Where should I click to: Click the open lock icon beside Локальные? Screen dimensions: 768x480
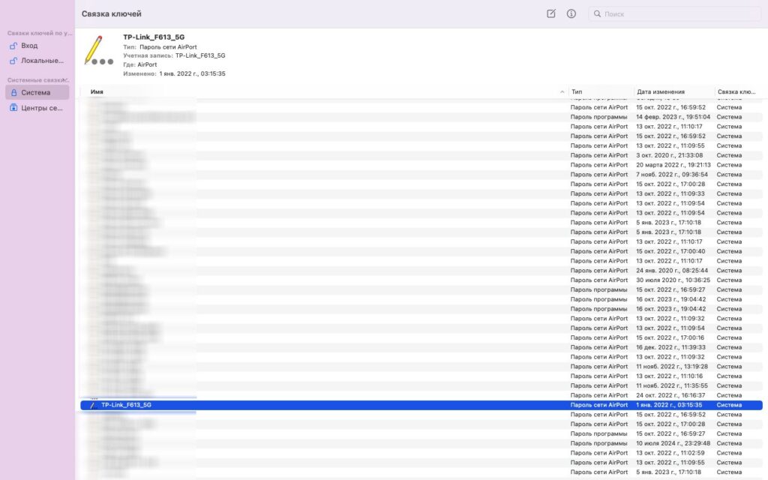[x=13, y=61]
